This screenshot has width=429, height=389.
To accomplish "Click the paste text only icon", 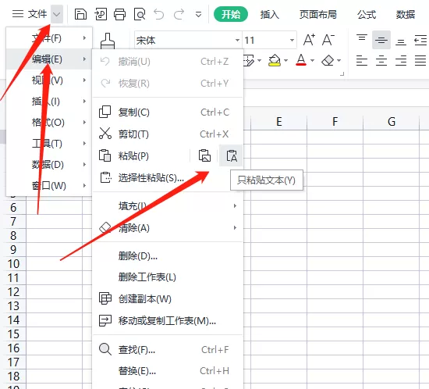I will [x=231, y=156].
